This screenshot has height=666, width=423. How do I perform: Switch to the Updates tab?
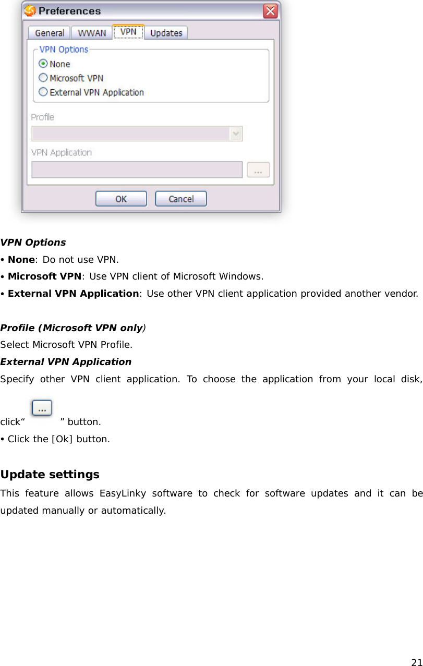pyautogui.click(x=166, y=32)
